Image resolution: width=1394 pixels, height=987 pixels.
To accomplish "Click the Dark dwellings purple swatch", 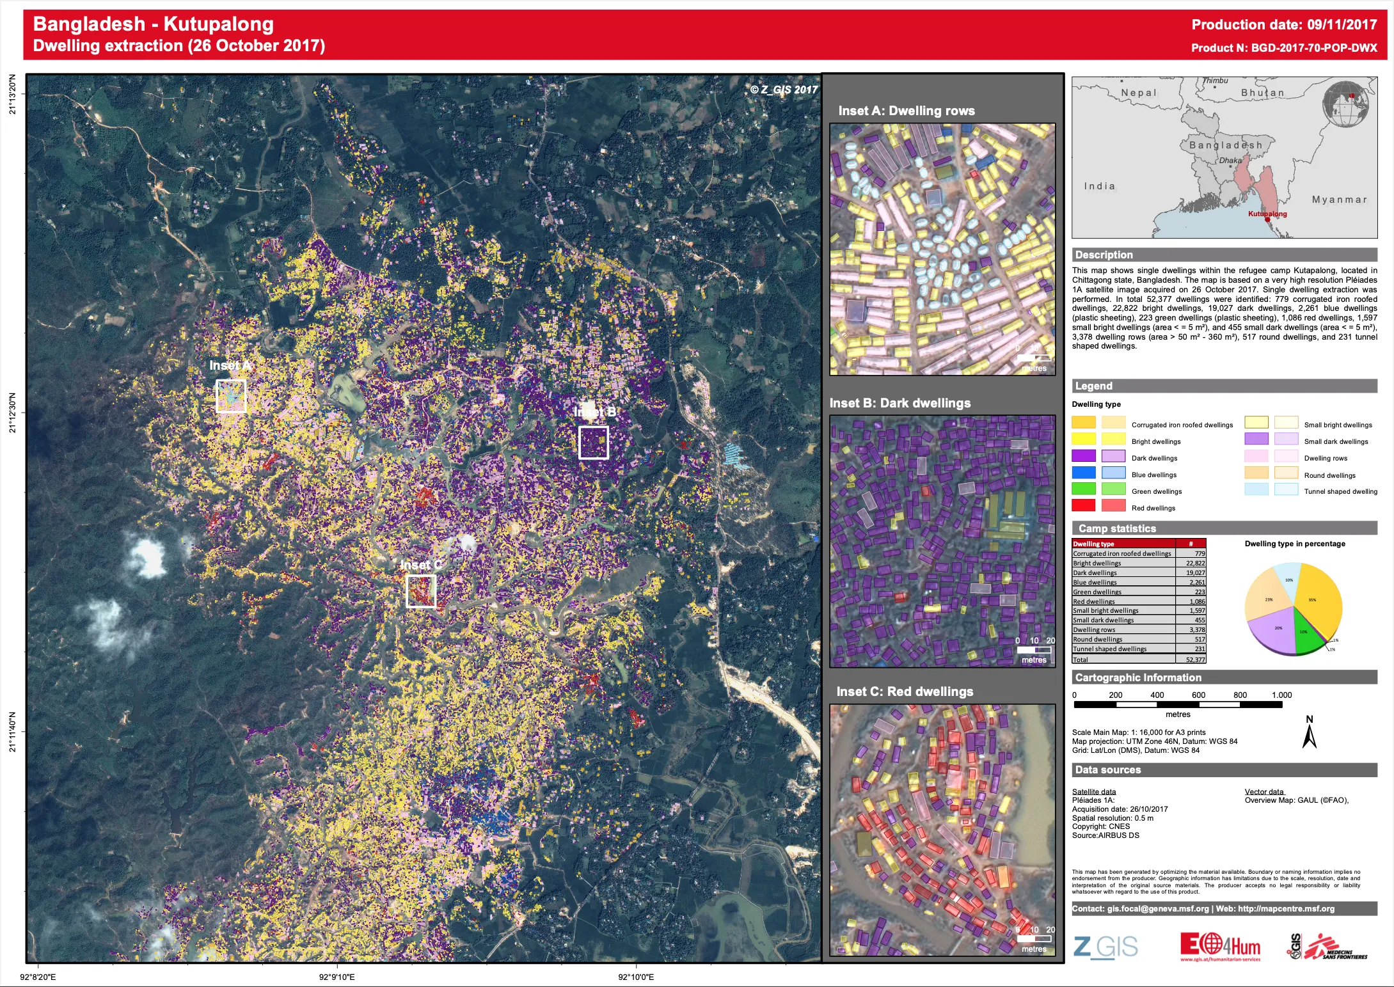I will (1084, 456).
